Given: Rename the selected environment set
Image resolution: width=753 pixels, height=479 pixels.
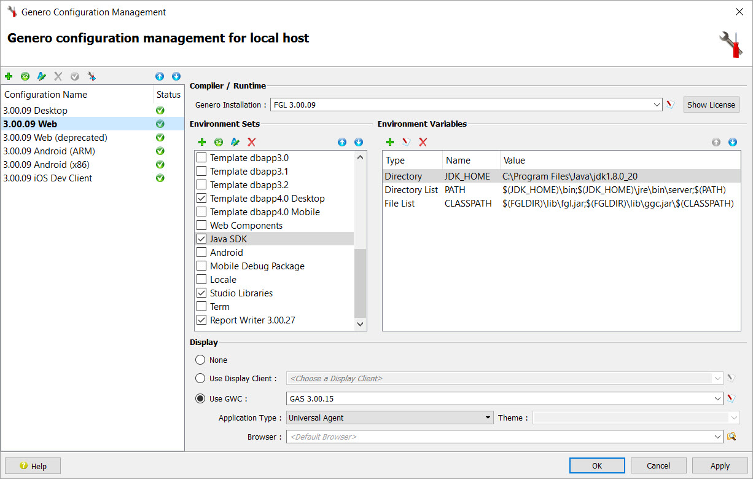Looking at the screenshot, I should [x=235, y=142].
